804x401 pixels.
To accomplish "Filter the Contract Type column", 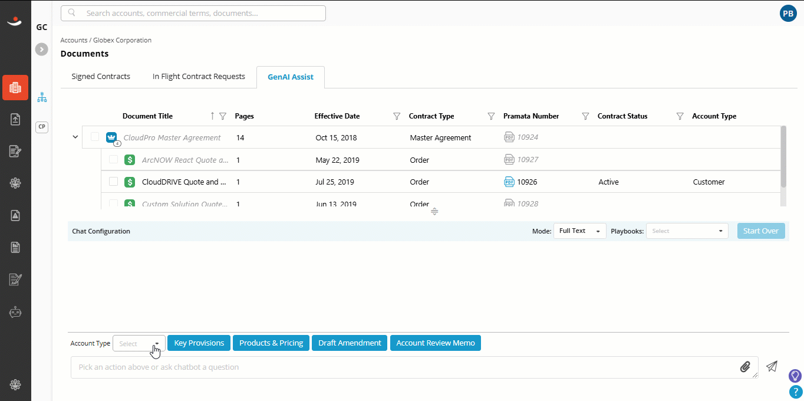I will click(491, 116).
